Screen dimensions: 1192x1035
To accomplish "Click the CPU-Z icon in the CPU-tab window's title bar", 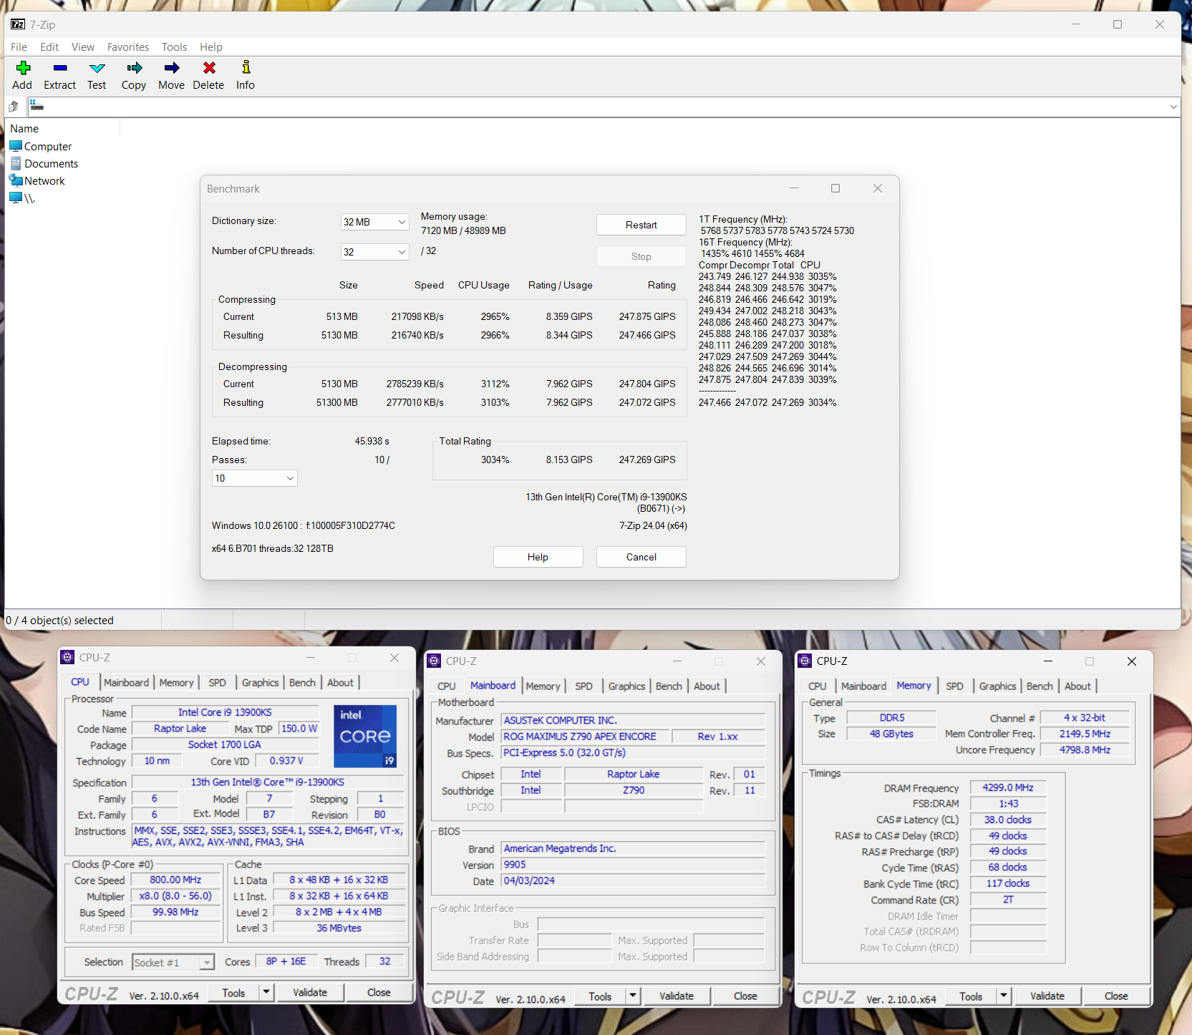I will 67,657.
